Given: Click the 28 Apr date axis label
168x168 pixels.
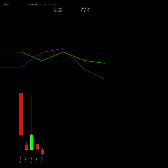Looking at the screenshot, I should [42, 160].
